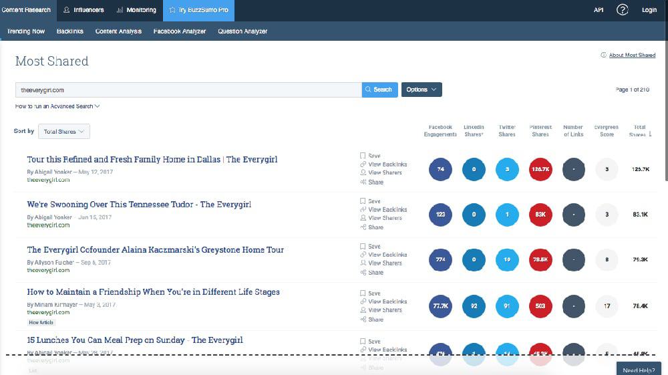Image resolution: width=668 pixels, height=375 pixels.
Task: Save the Tennessee Tudor article
Action: tap(370, 201)
